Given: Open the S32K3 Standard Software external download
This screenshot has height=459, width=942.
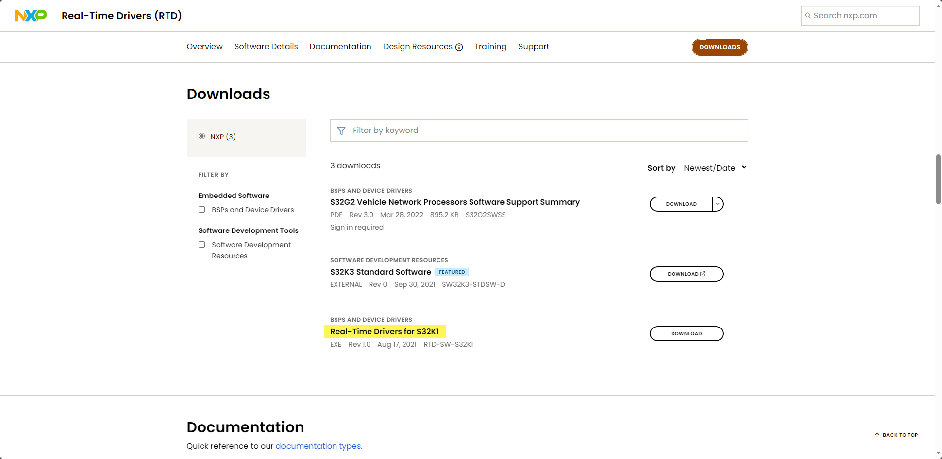Looking at the screenshot, I should [x=686, y=274].
